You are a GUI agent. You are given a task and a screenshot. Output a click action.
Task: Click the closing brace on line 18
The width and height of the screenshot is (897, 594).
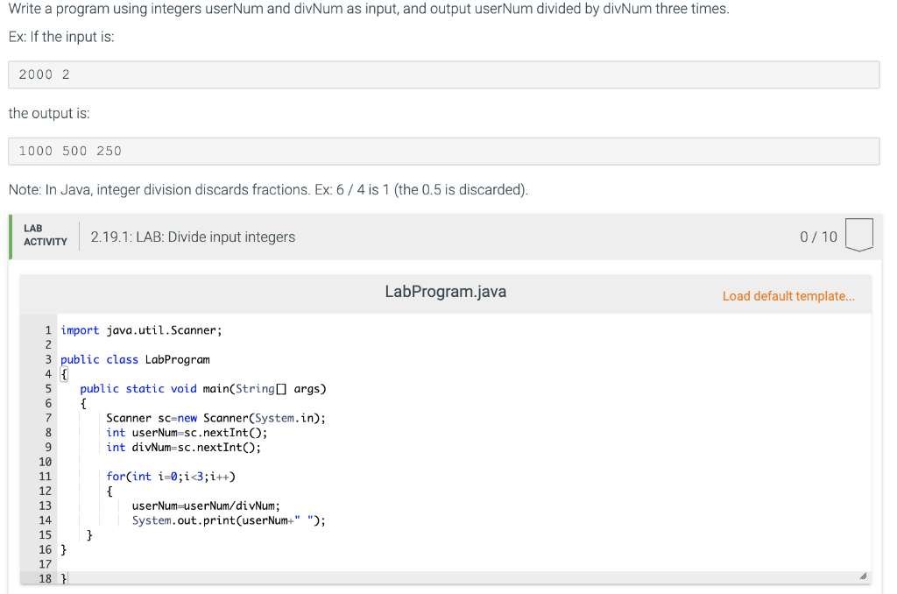click(63, 578)
